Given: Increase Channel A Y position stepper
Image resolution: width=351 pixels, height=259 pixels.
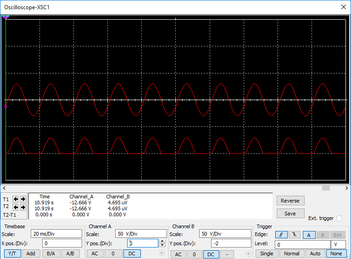Looking at the screenshot, I should (x=162, y=241).
